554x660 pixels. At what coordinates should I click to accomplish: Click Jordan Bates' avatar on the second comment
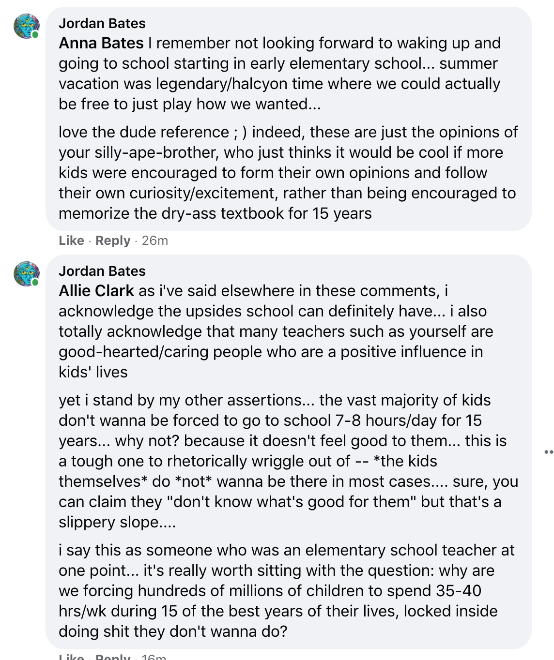[x=26, y=274]
